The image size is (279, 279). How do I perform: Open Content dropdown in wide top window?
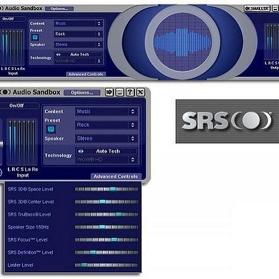click(x=78, y=23)
